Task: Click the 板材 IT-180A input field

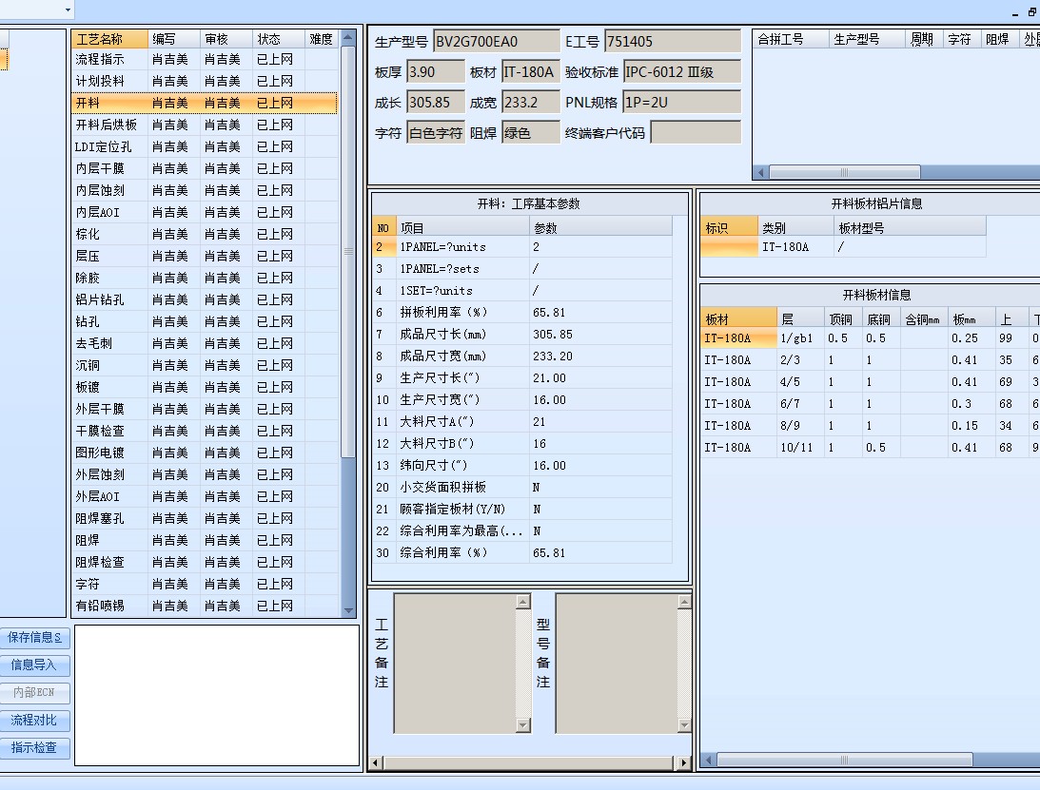Action: tap(531, 72)
